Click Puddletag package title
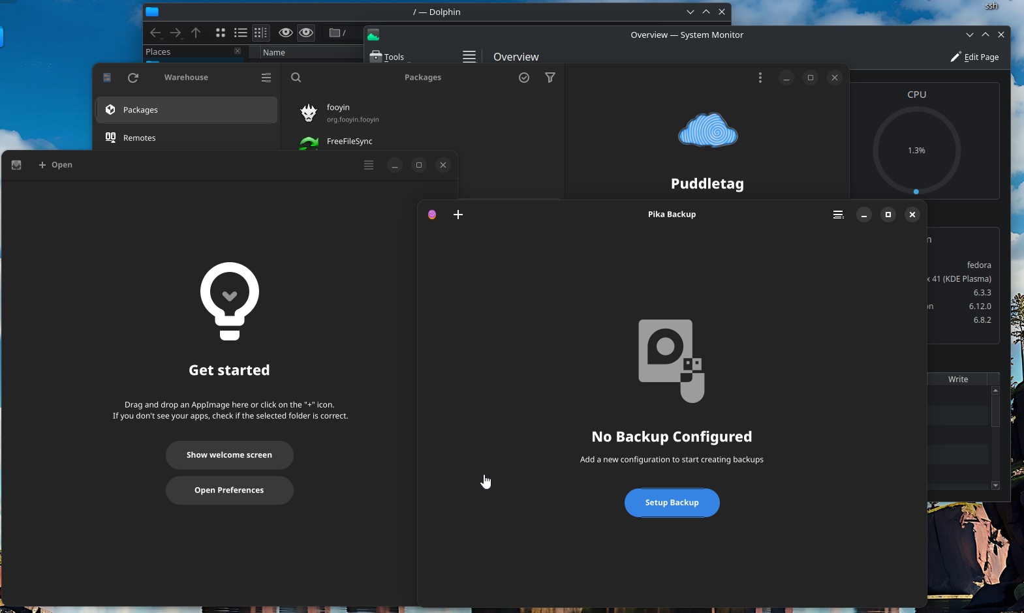 [707, 184]
